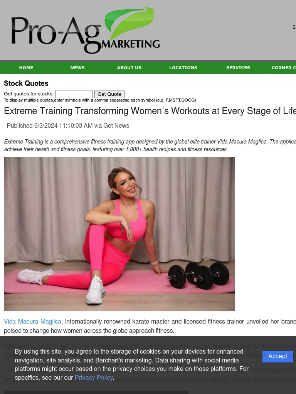296x394 pixels.
Task: Open the HOME menu item
Action: (26, 68)
